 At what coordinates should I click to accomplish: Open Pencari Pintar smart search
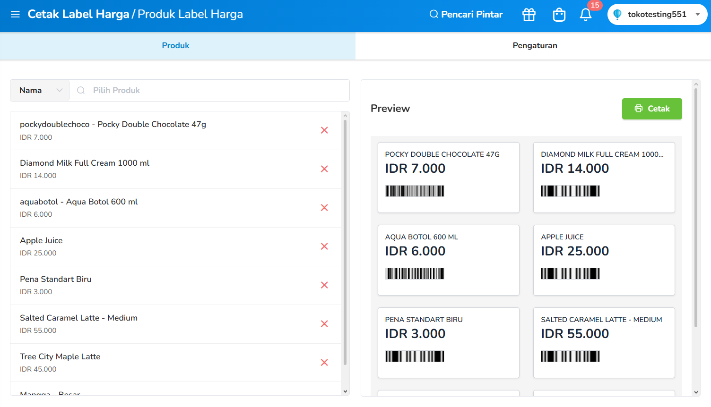click(x=466, y=14)
